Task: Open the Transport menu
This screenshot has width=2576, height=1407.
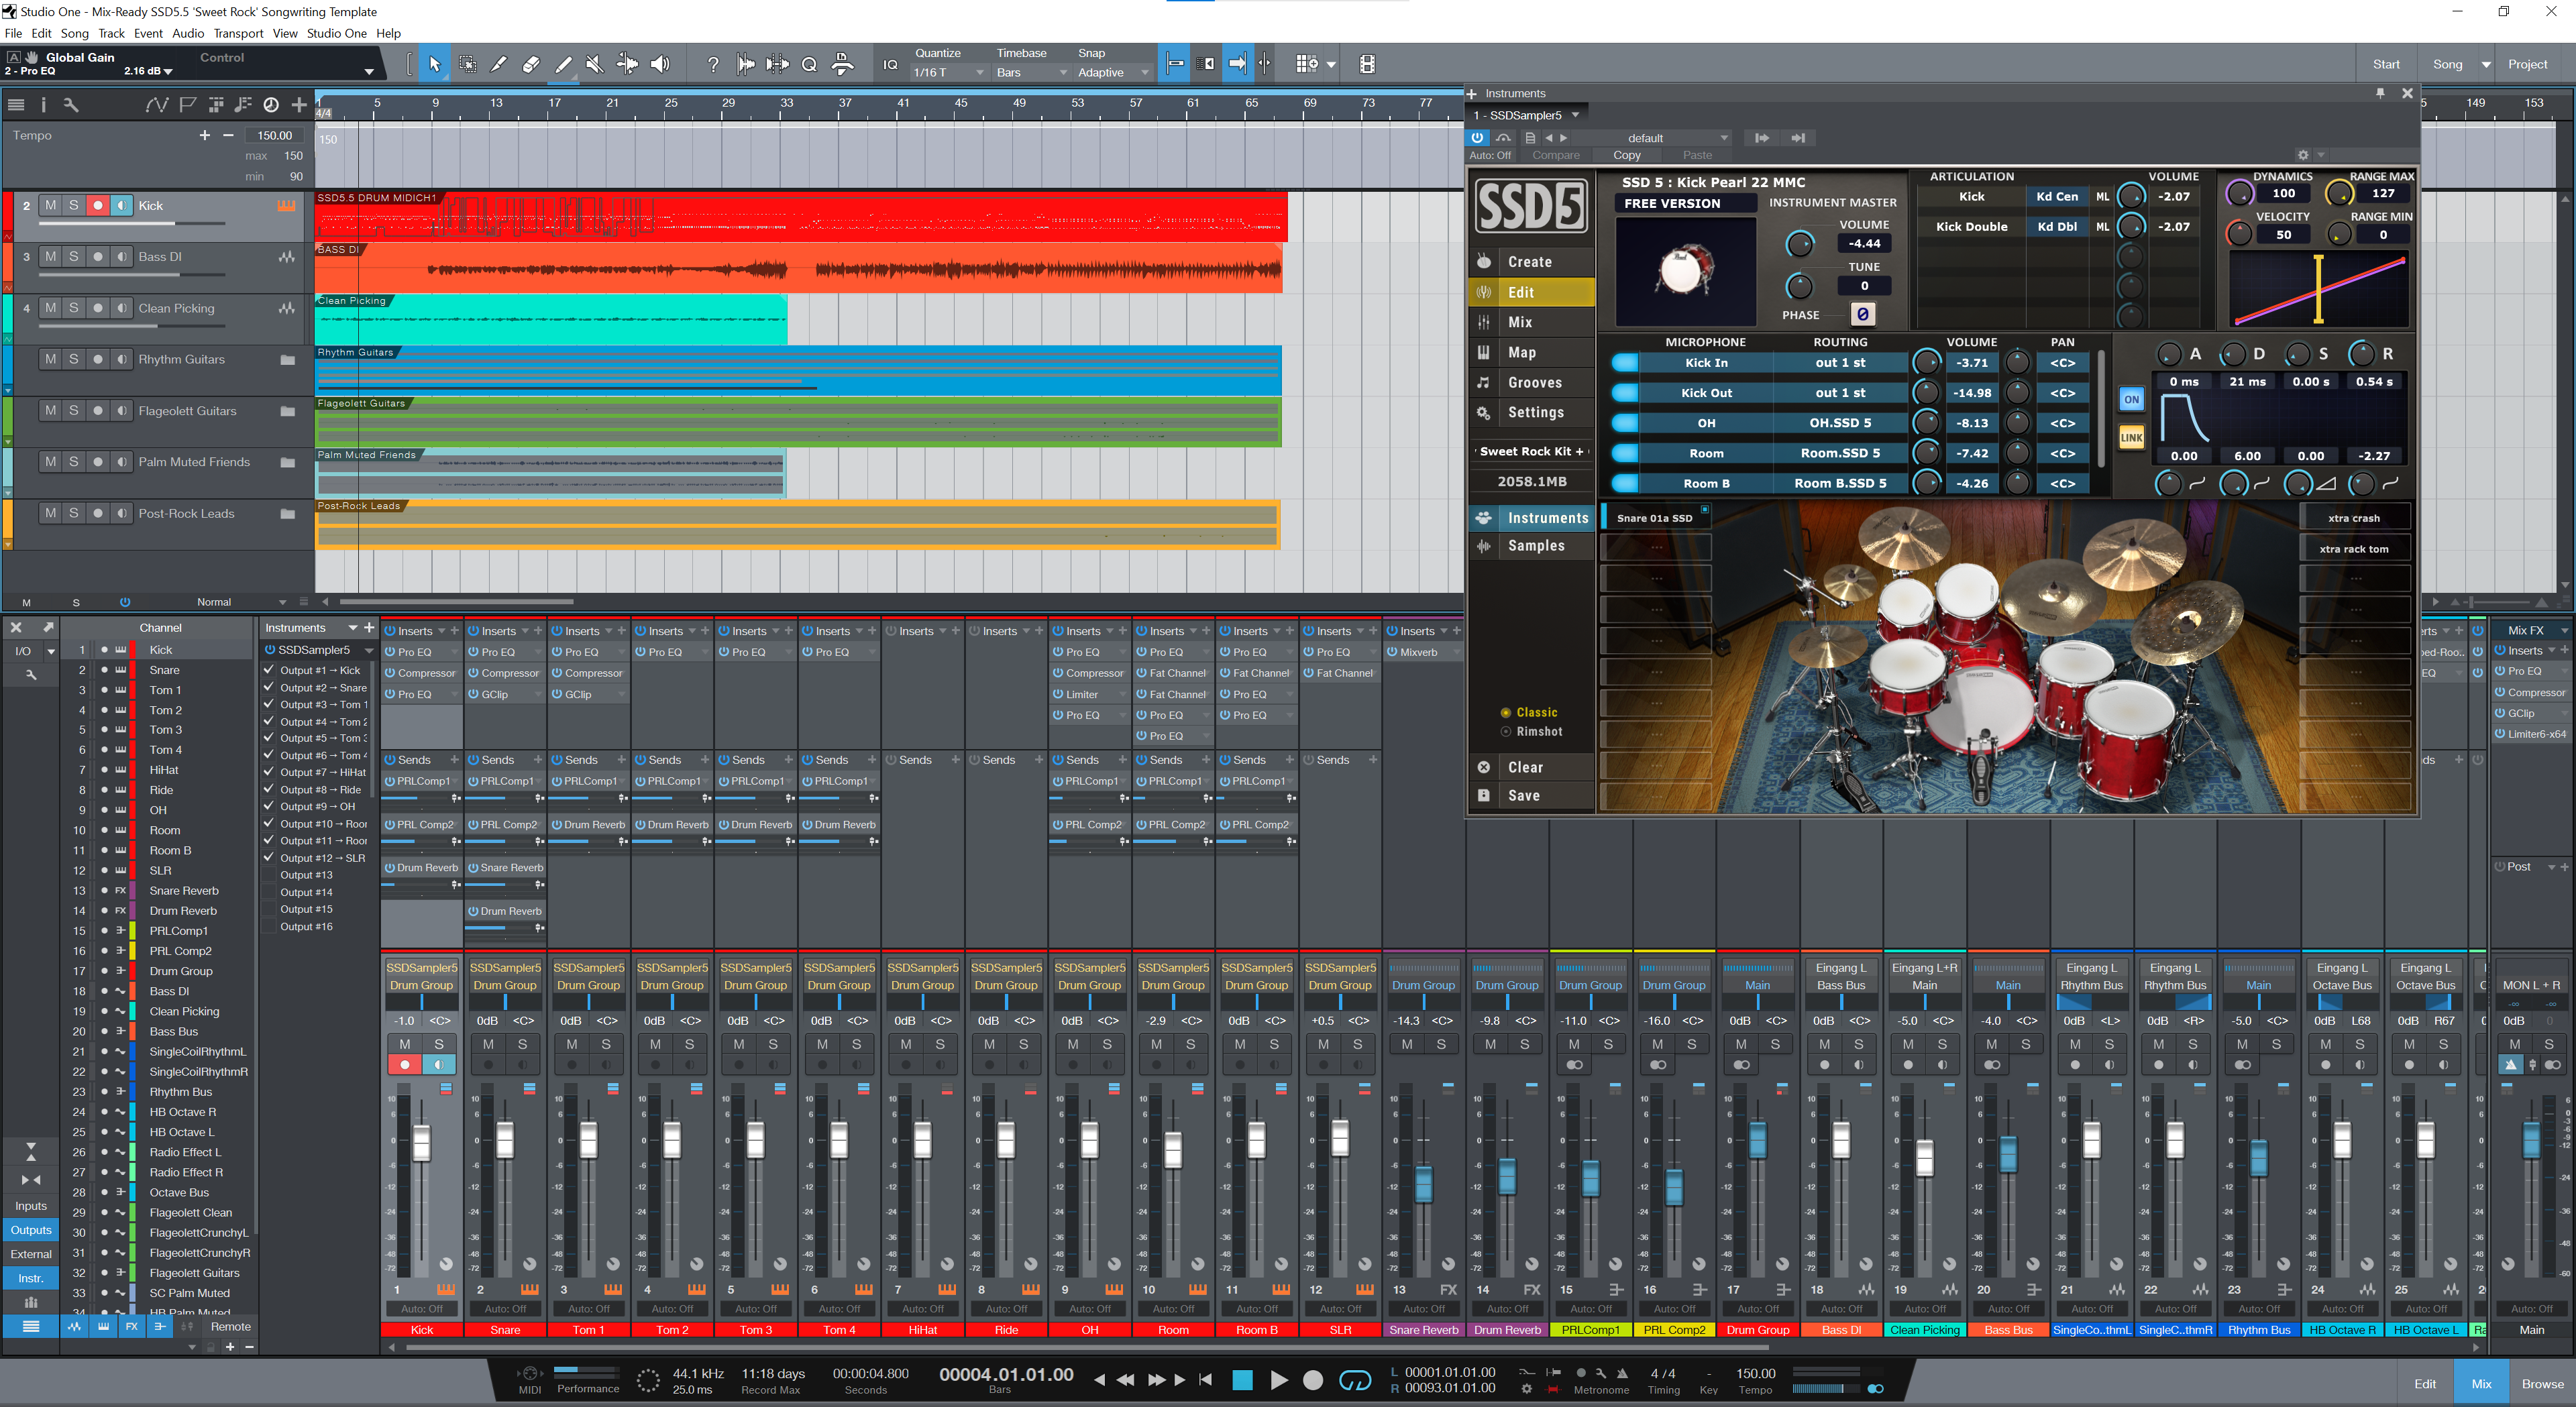Action: pos(238,33)
